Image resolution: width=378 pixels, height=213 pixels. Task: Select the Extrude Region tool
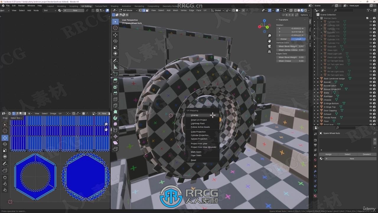click(x=115, y=80)
